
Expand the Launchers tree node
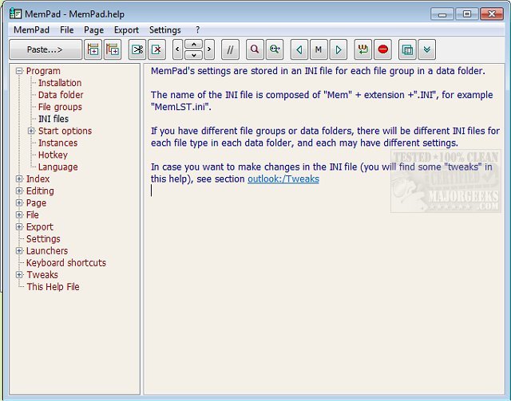(x=19, y=250)
